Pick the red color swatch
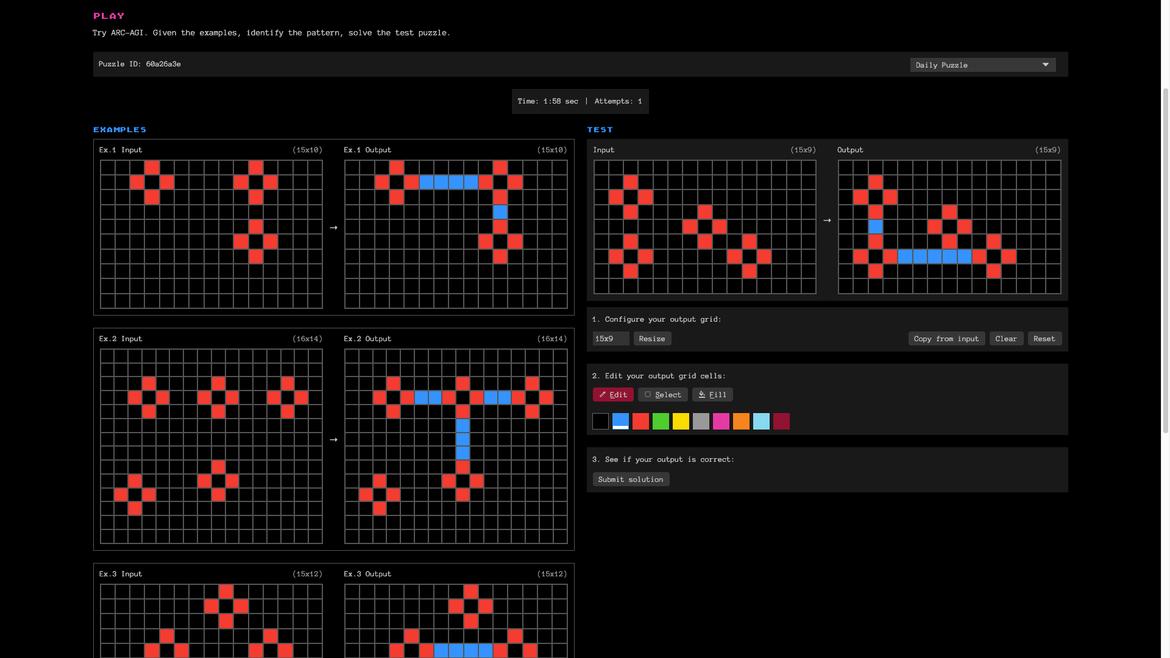This screenshot has width=1170, height=658. click(x=640, y=421)
